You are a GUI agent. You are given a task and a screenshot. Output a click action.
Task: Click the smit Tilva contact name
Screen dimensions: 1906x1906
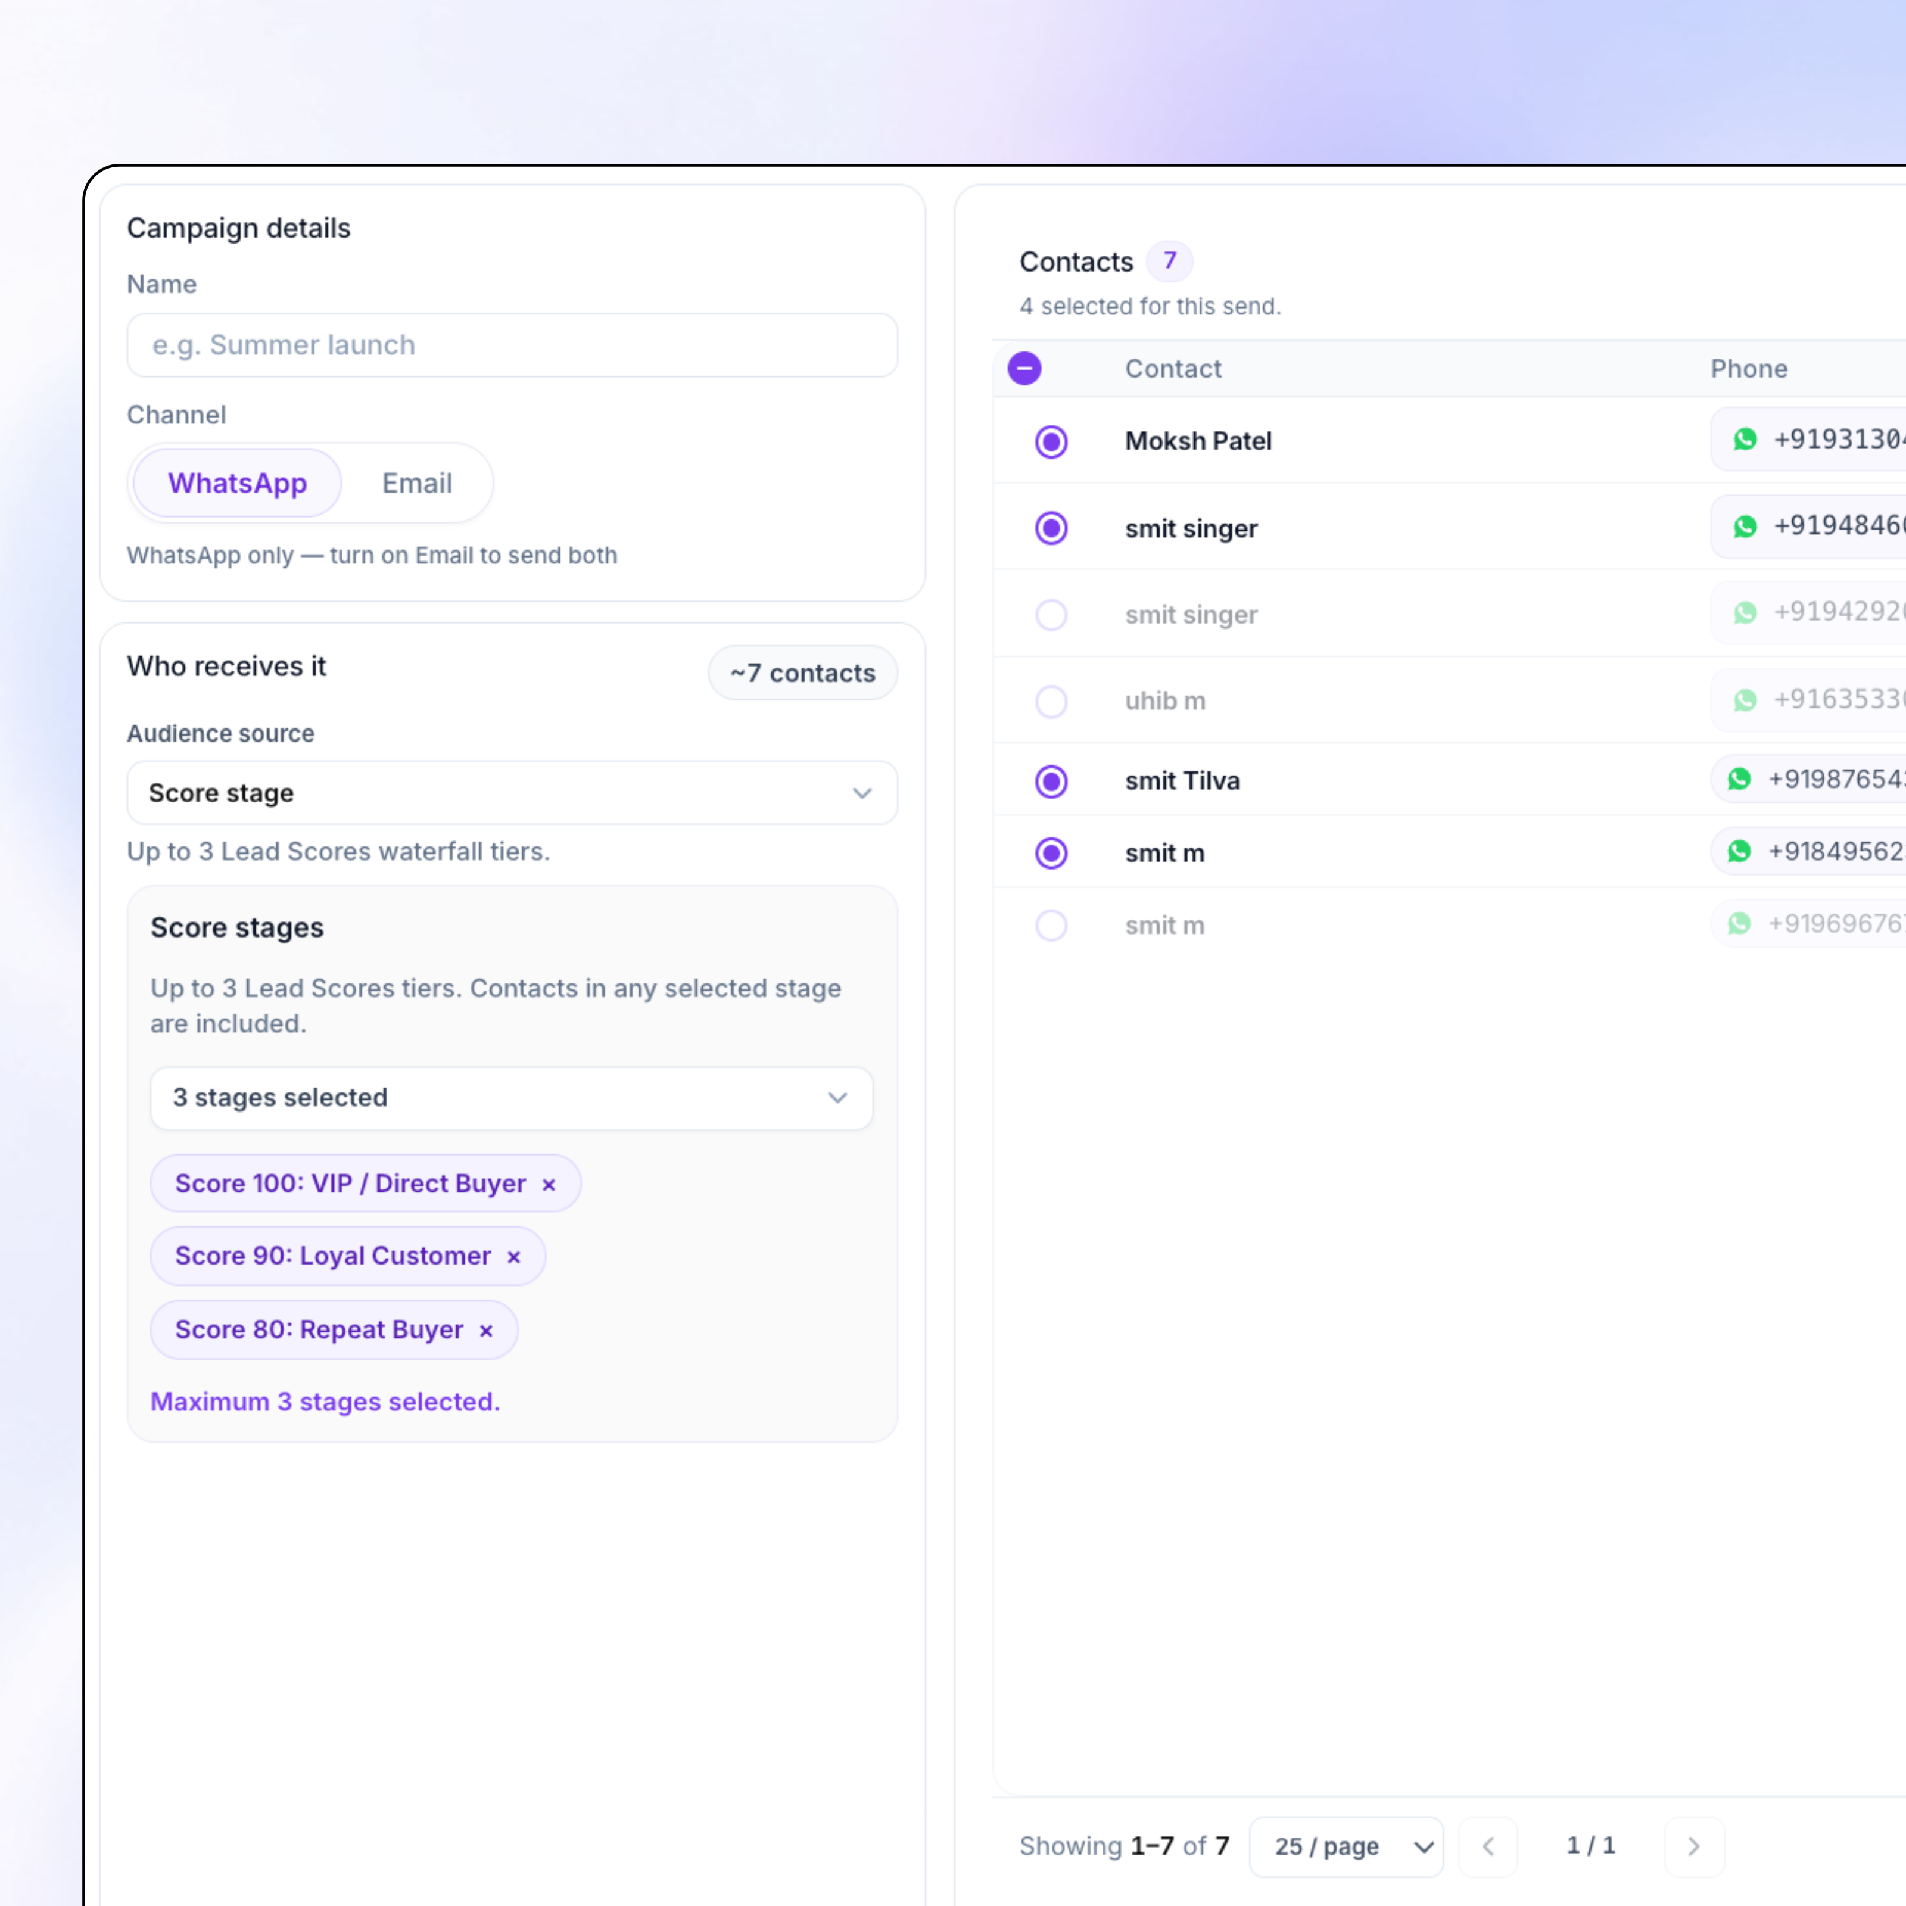coord(1182,780)
